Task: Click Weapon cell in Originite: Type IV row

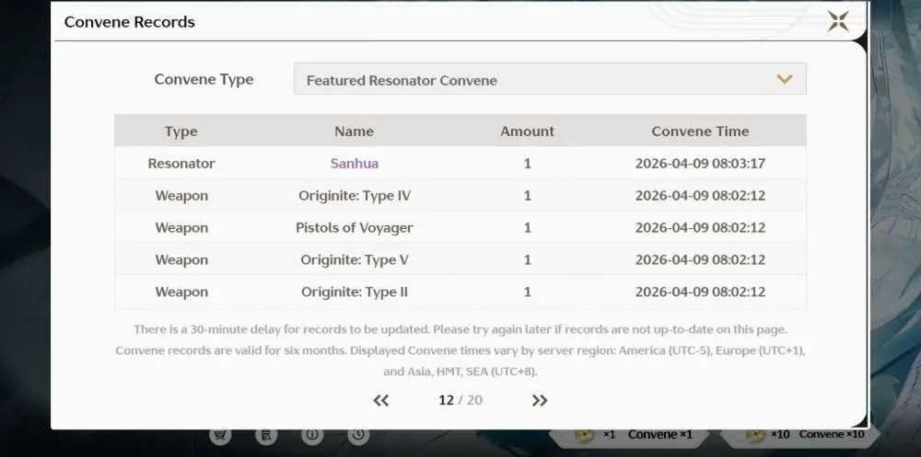Action: pos(181,196)
